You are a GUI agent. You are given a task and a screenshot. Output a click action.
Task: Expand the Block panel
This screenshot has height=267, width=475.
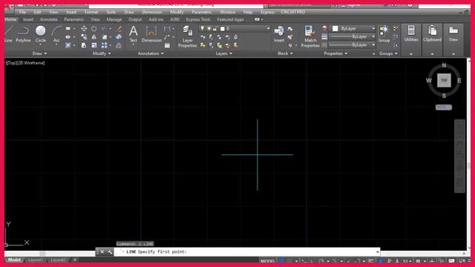[285, 53]
